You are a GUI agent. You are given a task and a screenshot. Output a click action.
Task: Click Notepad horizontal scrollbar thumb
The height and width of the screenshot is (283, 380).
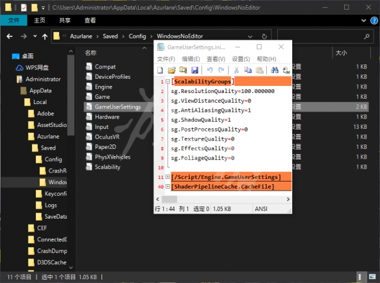169,199
